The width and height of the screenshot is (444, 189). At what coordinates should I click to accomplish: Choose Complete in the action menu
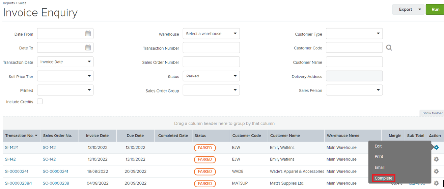coord(383,178)
